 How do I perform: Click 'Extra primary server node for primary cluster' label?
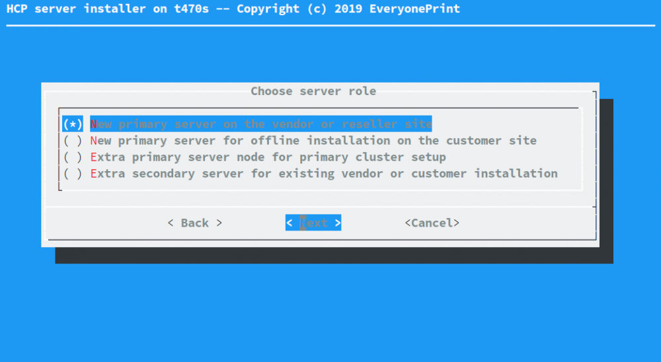click(x=268, y=157)
